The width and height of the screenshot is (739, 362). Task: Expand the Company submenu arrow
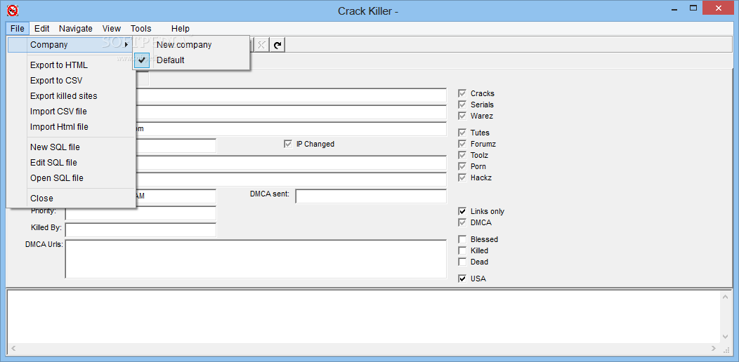[x=126, y=45]
